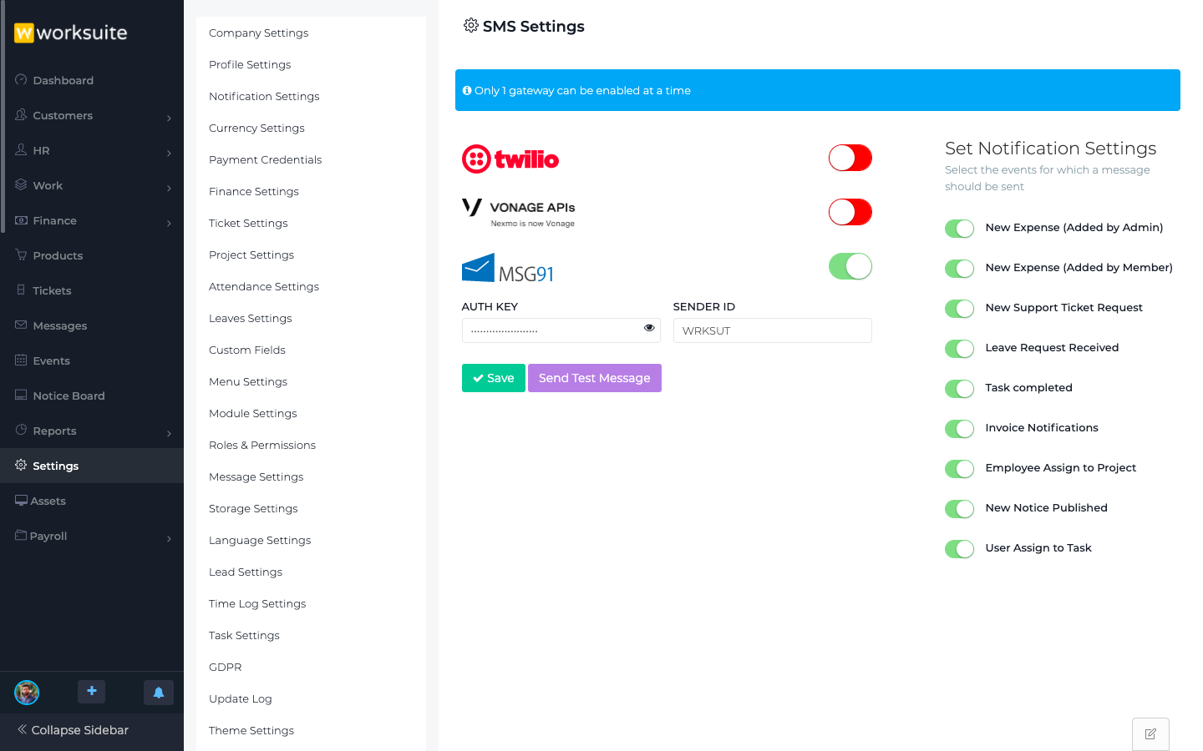Open Notice Board sidebar icon
This screenshot has width=1203, height=751.
[x=21, y=396]
